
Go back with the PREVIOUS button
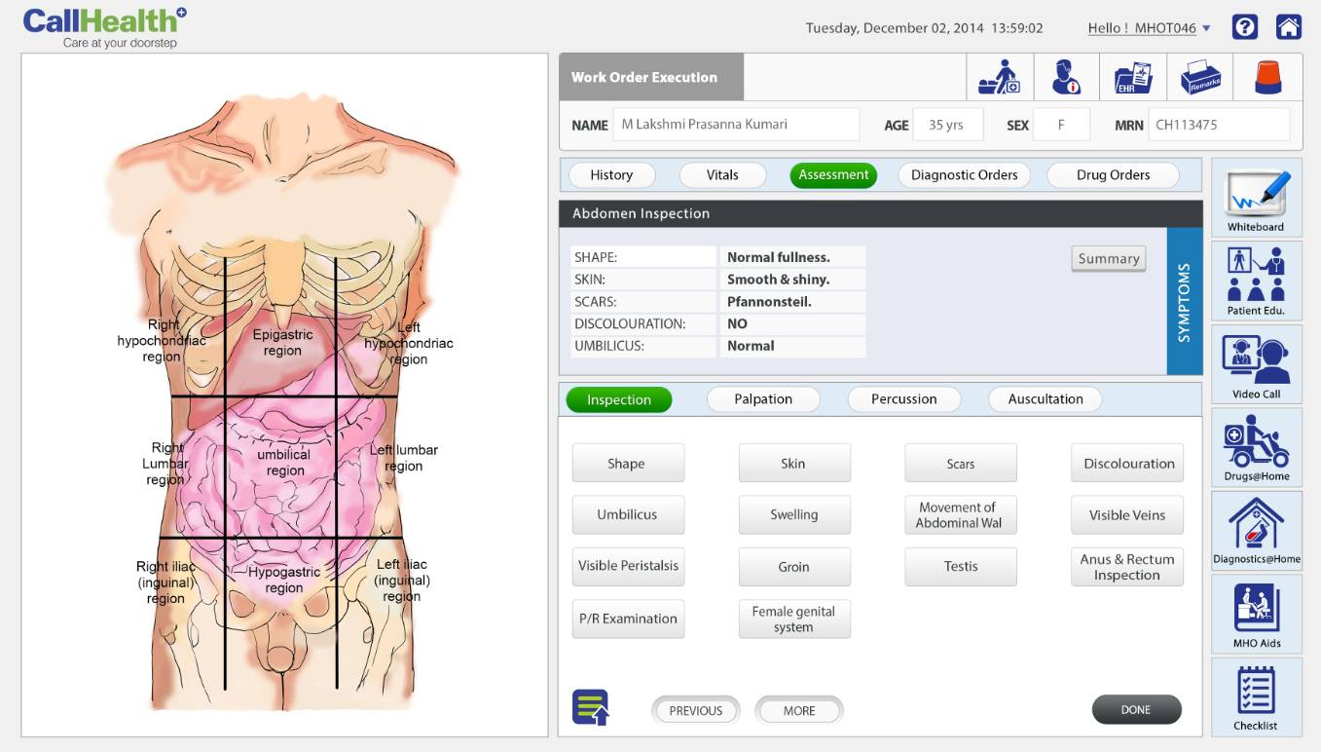click(x=696, y=711)
